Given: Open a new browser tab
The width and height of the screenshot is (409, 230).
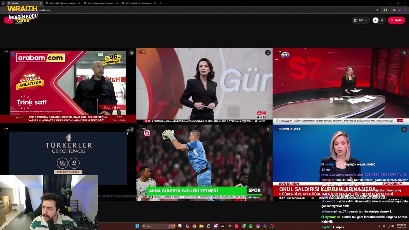Looking at the screenshot, I should [160, 3].
